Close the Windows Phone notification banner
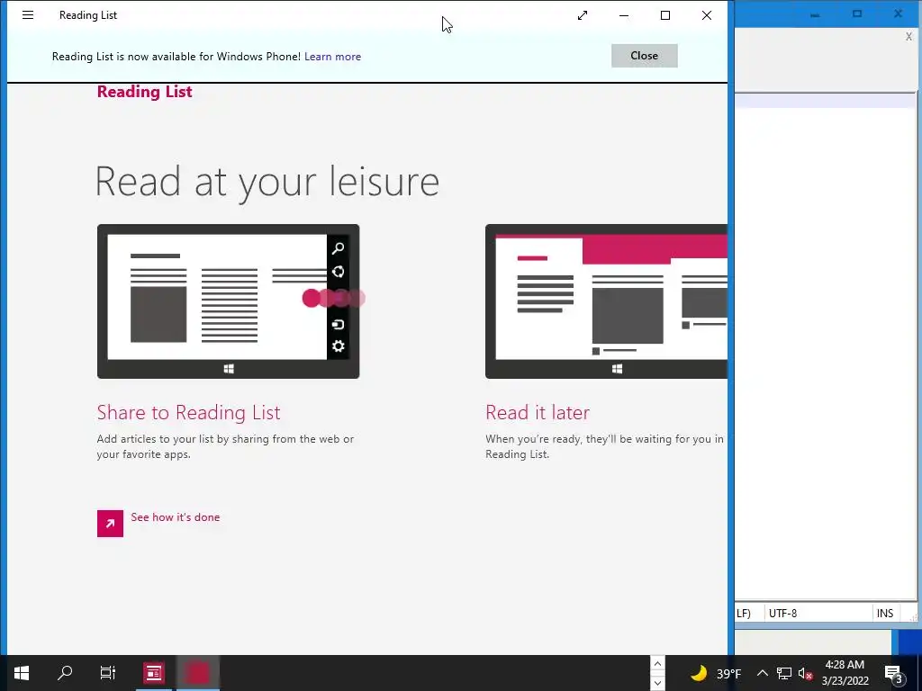This screenshot has height=691, width=922. [x=644, y=56]
